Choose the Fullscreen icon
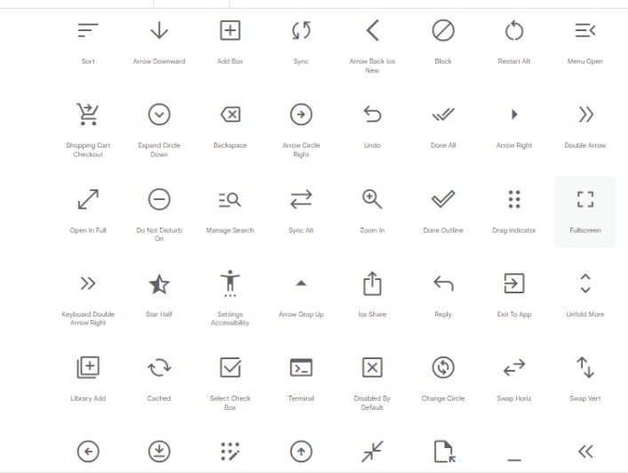The height and width of the screenshot is (473, 628). point(585,199)
